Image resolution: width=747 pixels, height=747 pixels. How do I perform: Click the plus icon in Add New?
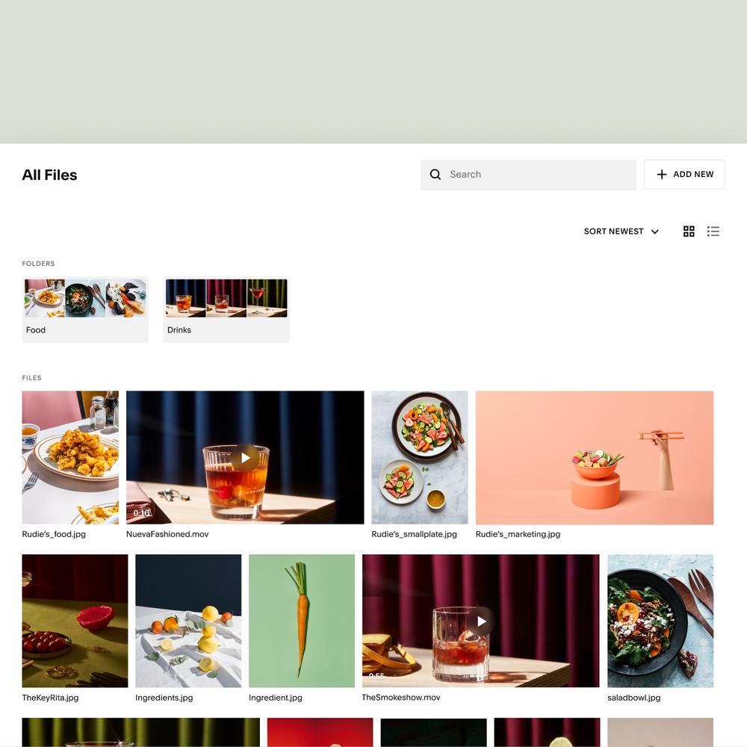[662, 174]
